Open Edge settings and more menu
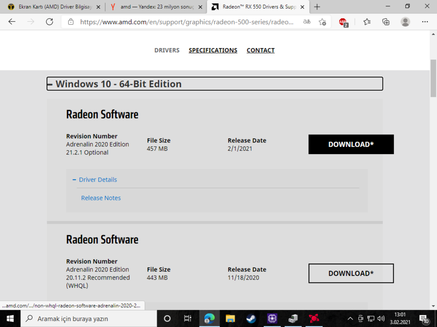 pos(425,22)
